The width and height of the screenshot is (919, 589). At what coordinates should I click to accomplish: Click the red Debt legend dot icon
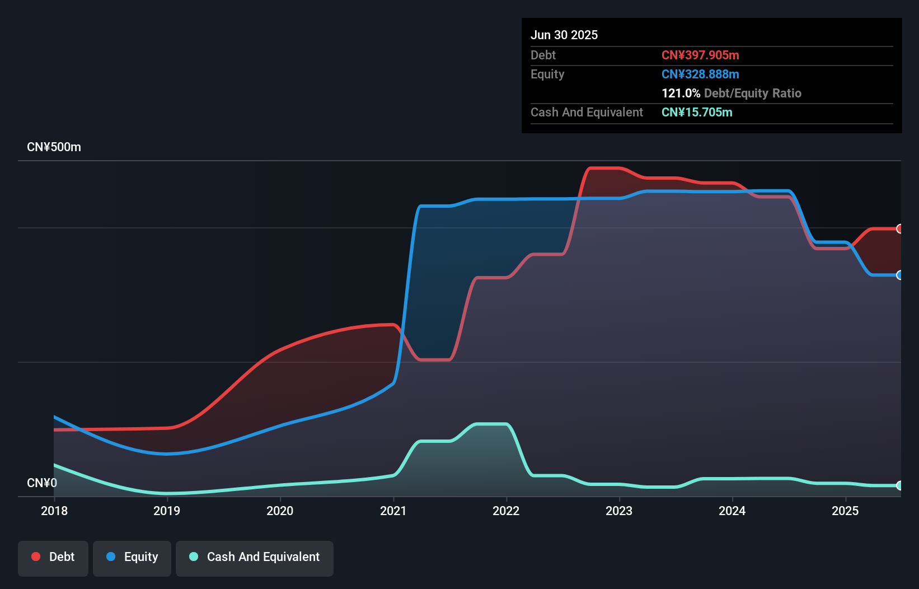[36, 557]
